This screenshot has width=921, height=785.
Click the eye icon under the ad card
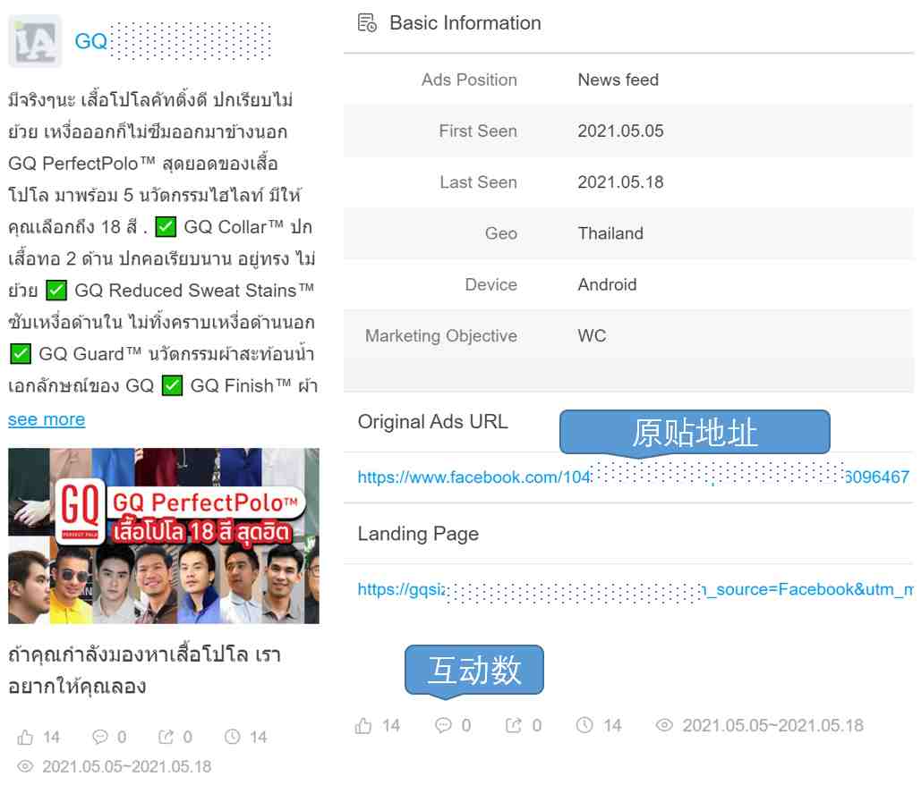(x=25, y=766)
